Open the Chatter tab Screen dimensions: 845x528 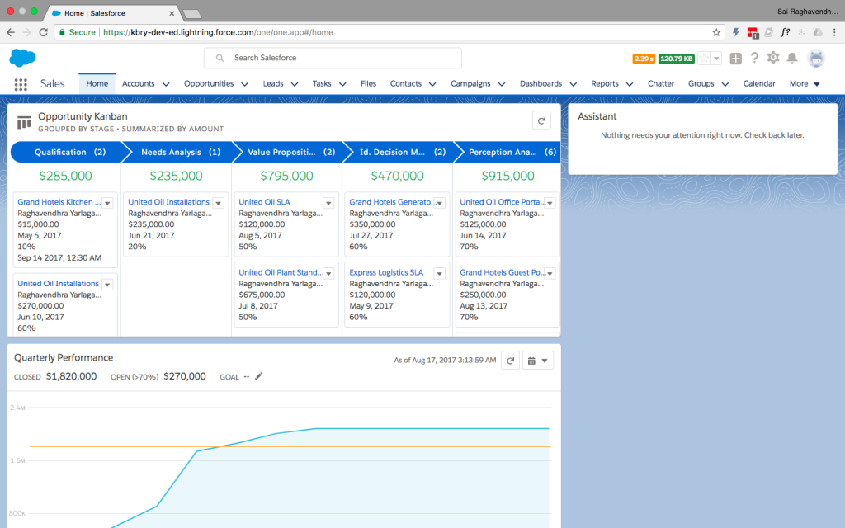point(661,83)
